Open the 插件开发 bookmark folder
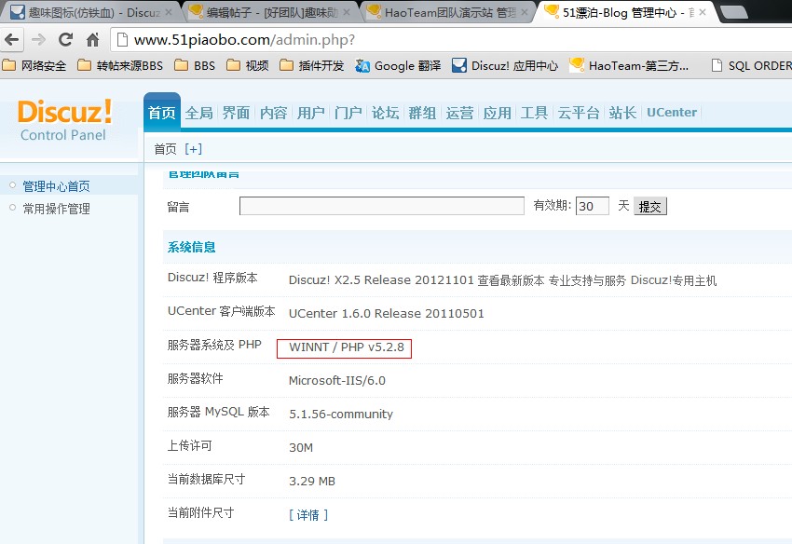 click(x=311, y=65)
